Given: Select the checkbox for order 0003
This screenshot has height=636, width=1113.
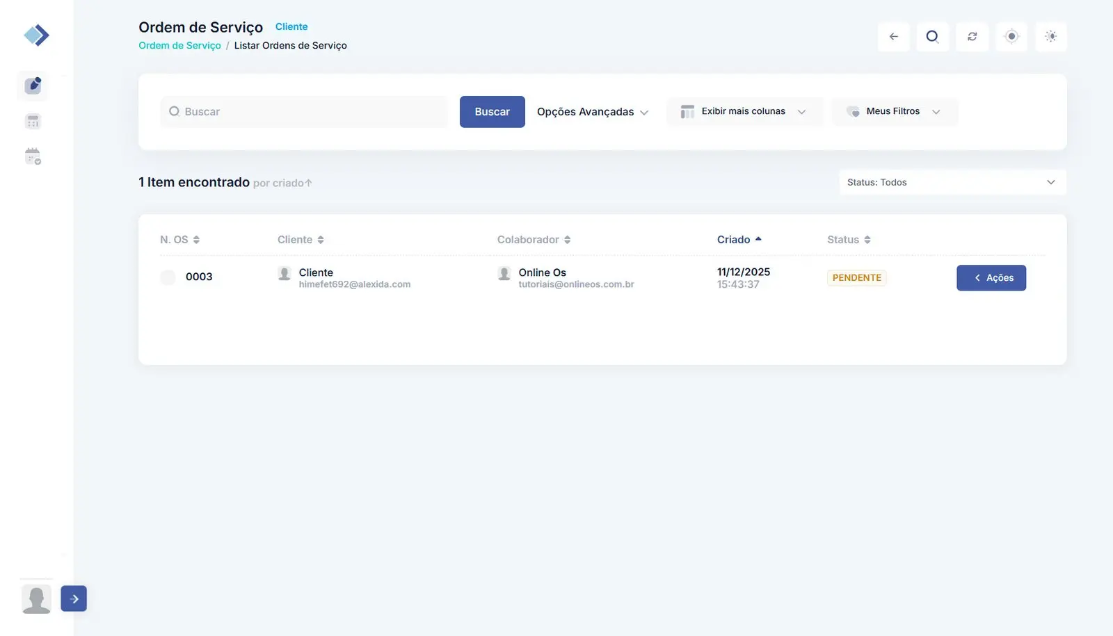Looking at the screenshot, I should [168, 277].
